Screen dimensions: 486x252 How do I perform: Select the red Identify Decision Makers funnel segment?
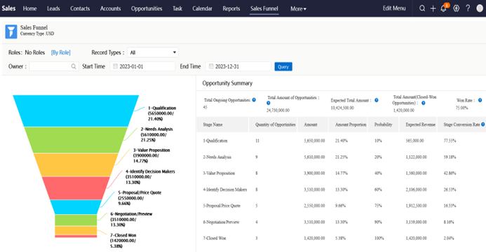pos(76,188)
